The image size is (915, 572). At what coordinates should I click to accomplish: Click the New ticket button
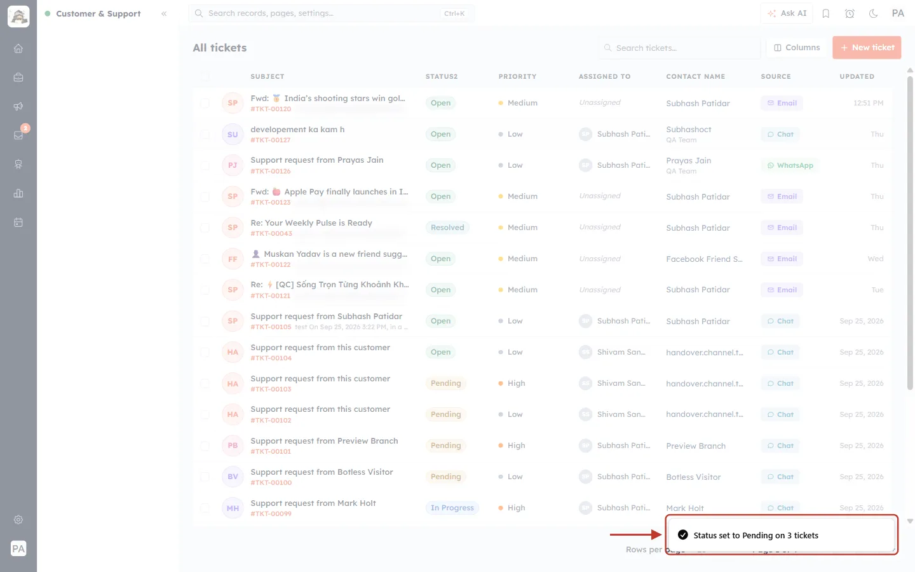[867, 48]
